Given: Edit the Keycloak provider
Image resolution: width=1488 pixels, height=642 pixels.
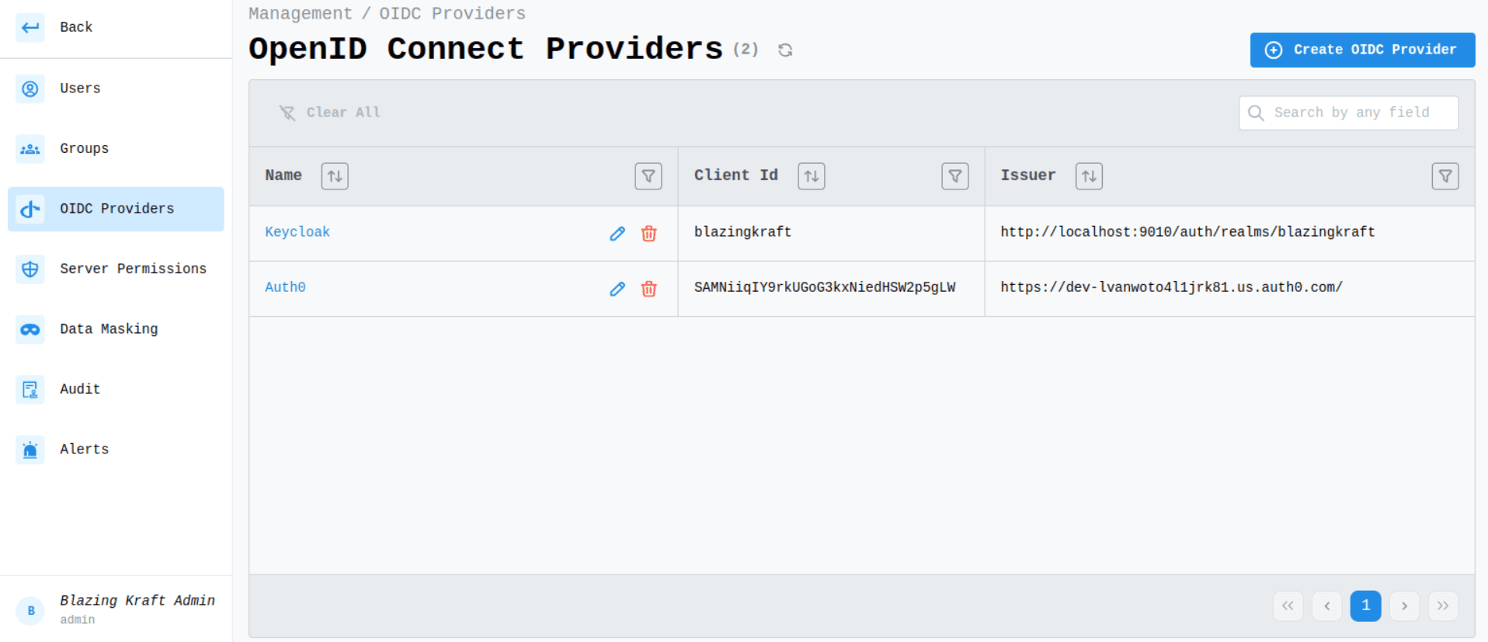Looking at the screenshot, I should tap(617, 234).
